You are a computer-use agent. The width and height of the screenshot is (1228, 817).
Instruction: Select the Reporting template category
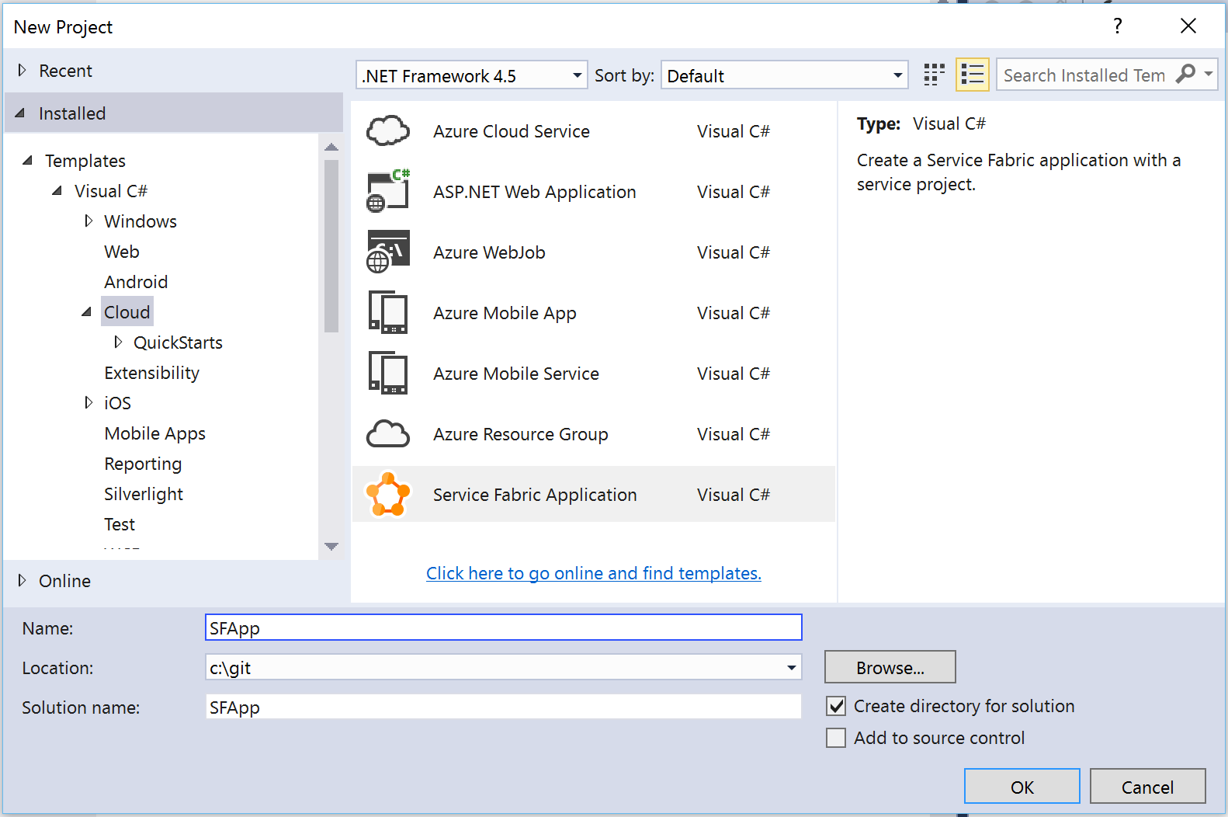pyautogui.click(x=143, y=464)
